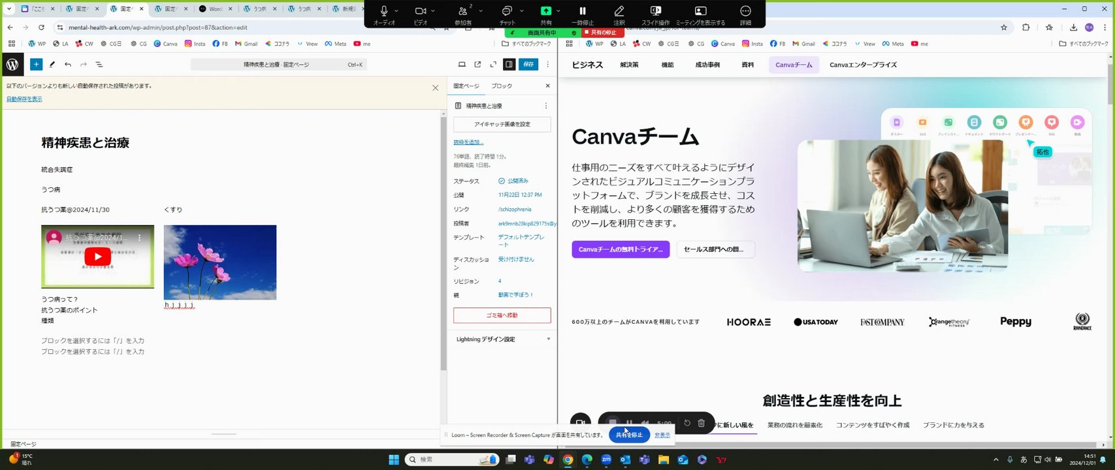The width and height of the screenshot is (1115, 470).
Task: Undo last change in WordPress editor
Action: click(68, 65)
